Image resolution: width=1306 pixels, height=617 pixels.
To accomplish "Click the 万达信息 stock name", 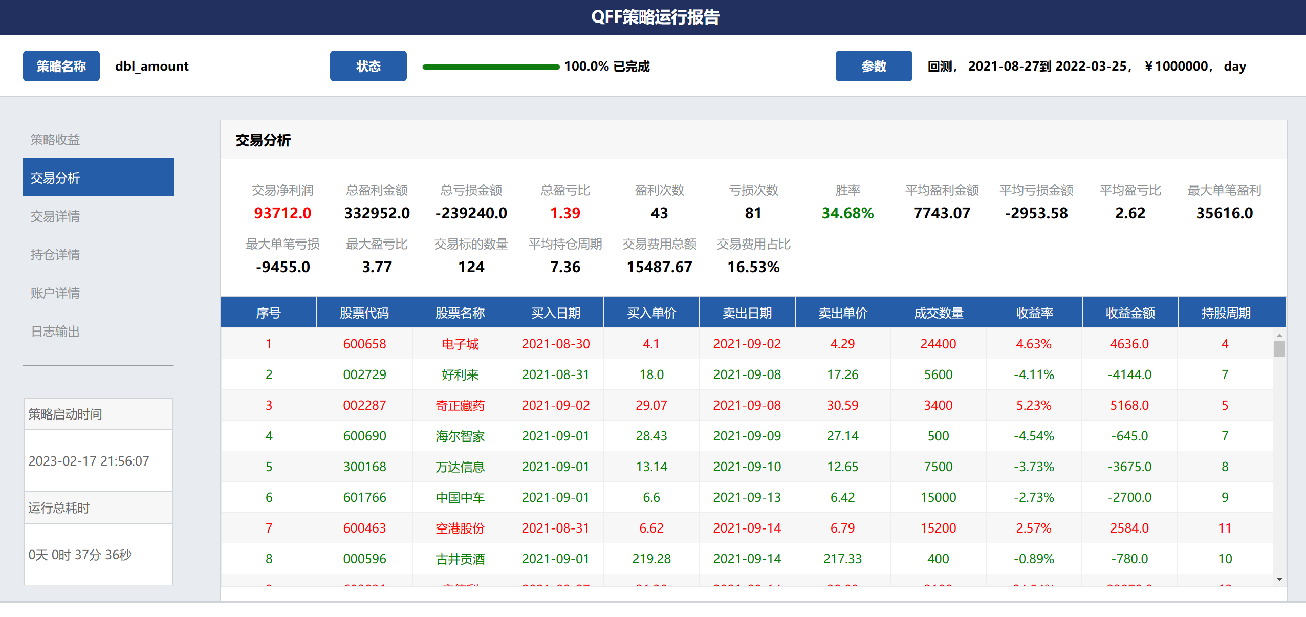I will click(460, 467).
